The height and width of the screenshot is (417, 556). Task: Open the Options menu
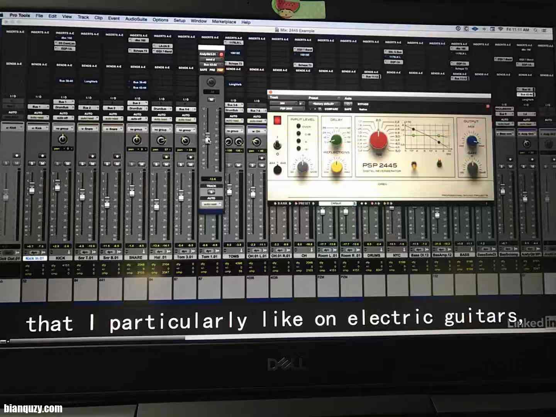click(160, 20)
